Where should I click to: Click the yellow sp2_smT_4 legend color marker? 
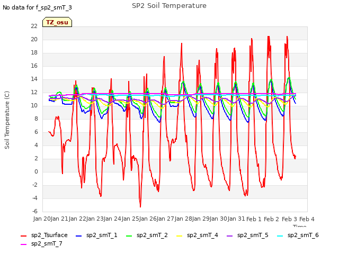[180, 236]
